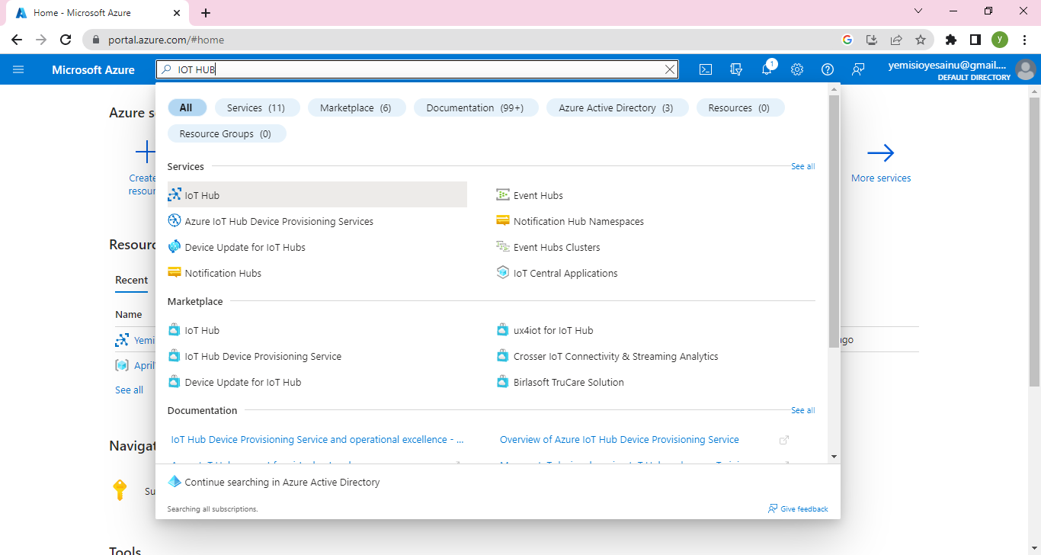Image resolution: width=1041 pixels, height=555 pixels.
Task: Open Cloud Shell from the top bar
Action: click(706, 69)
